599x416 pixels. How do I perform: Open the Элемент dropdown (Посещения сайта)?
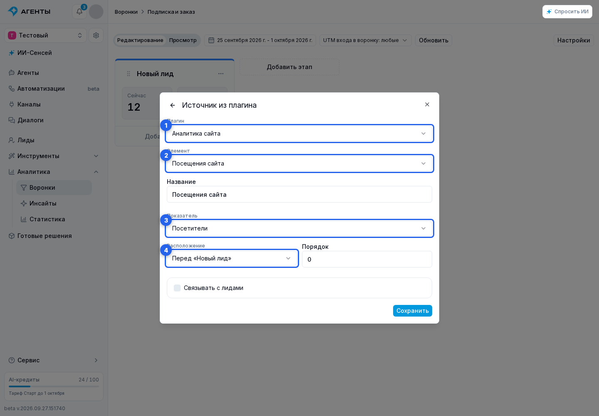click(x=299, y=163)
